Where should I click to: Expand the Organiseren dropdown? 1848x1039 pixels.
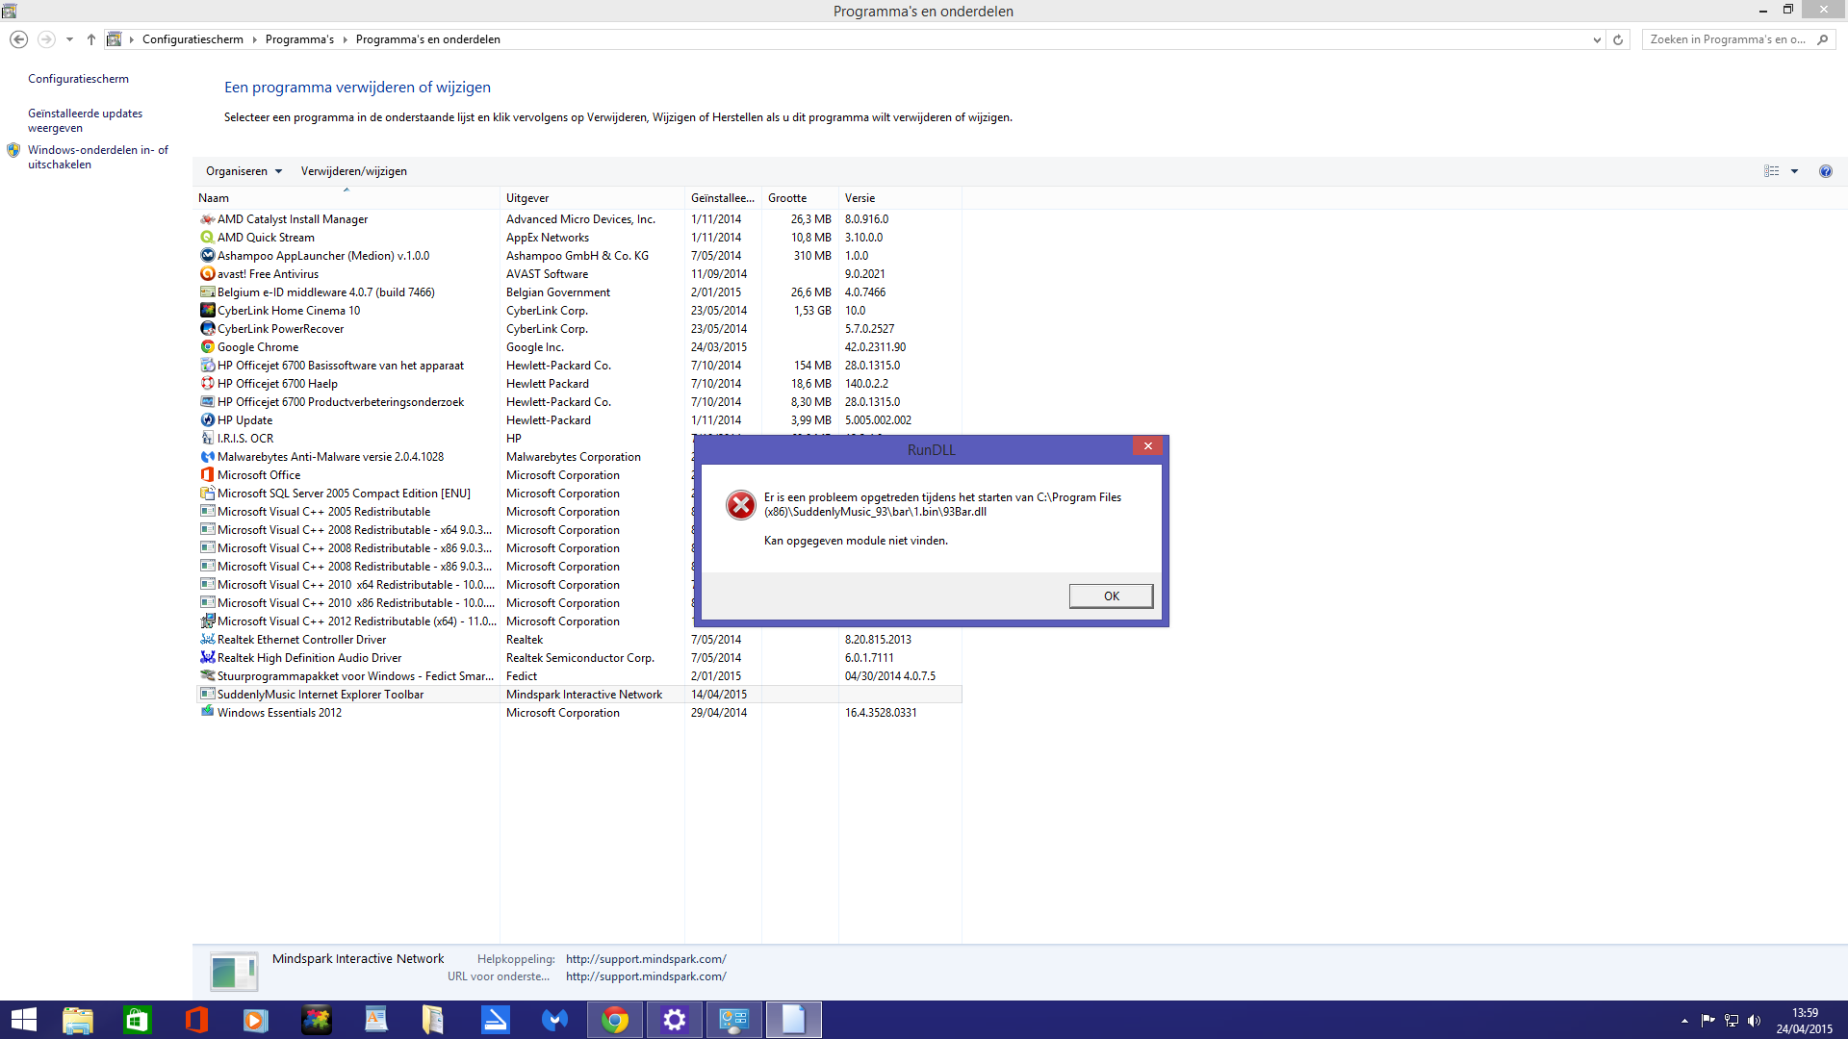(244, 171)
